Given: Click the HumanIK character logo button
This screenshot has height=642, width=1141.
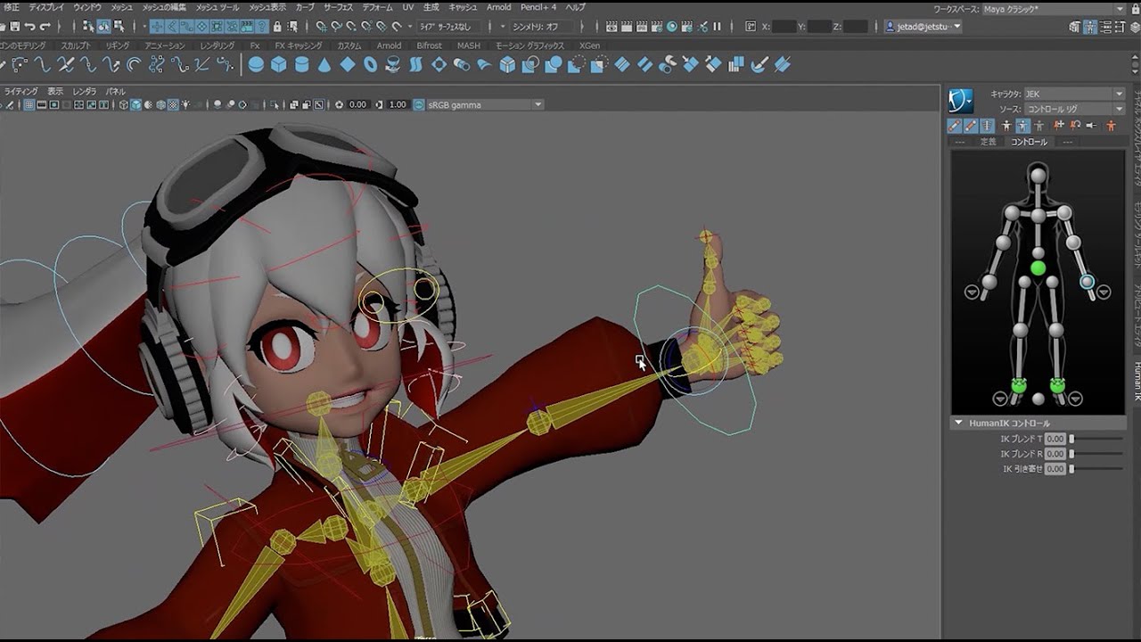Looking at the screenshot, I should pyautogui.click(x=961, y=100).
